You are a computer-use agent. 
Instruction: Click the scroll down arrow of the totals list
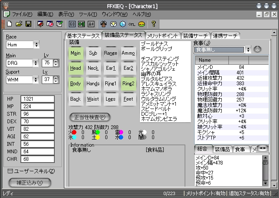(x=265, y=183)
